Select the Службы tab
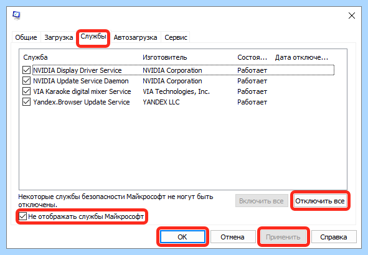Screen dimensions: 368x255 [93, 37]
